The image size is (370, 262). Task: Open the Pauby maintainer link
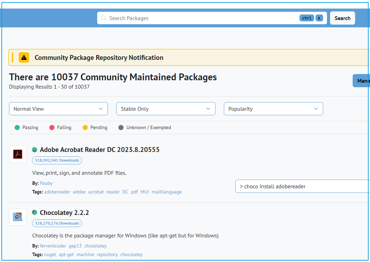46,183
